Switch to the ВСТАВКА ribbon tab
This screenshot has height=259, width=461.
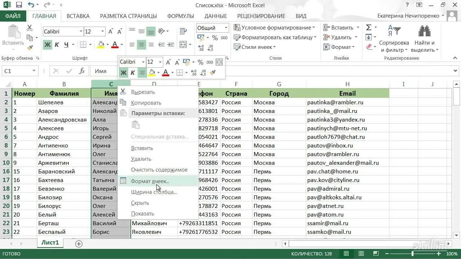tap(78, 16)
